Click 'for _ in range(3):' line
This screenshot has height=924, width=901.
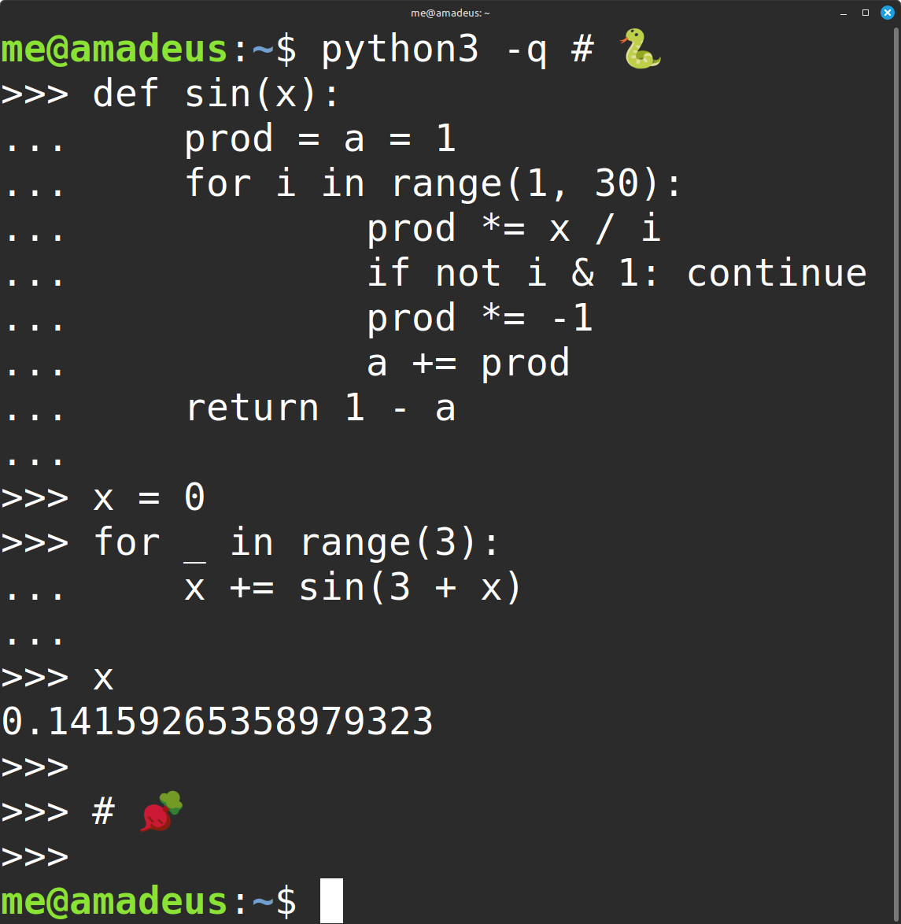click(x=297, y=543)
